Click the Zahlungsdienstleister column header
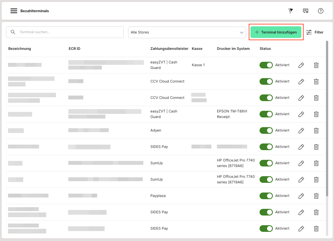The image size is (334, 241). click(169, 49)
